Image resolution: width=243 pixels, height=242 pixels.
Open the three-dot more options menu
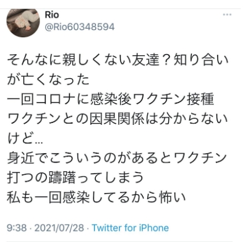[227, 15]
